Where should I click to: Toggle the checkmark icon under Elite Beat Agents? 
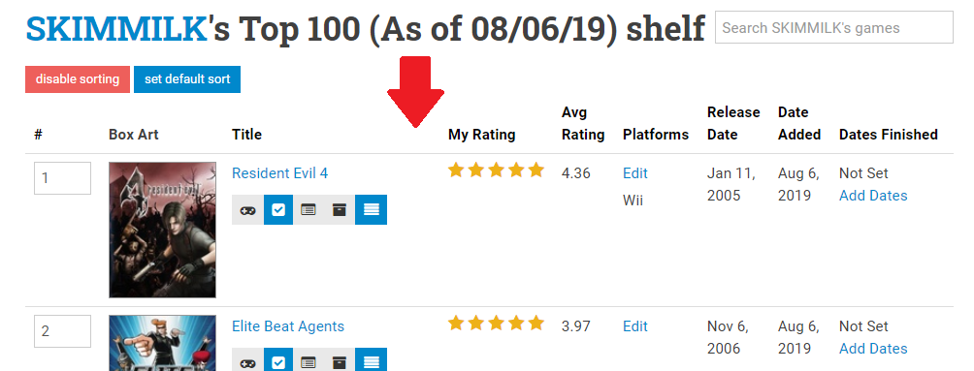pos(278,360)
